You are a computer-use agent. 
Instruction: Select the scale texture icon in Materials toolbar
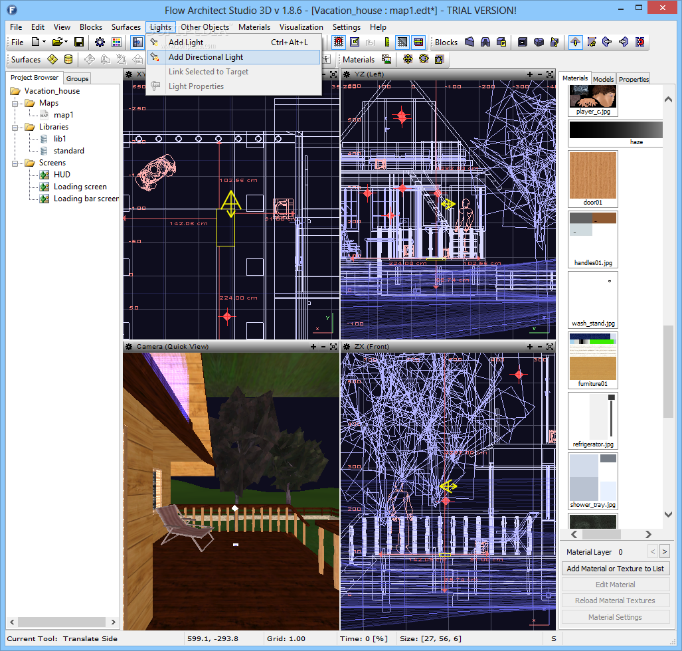point(440,59)
